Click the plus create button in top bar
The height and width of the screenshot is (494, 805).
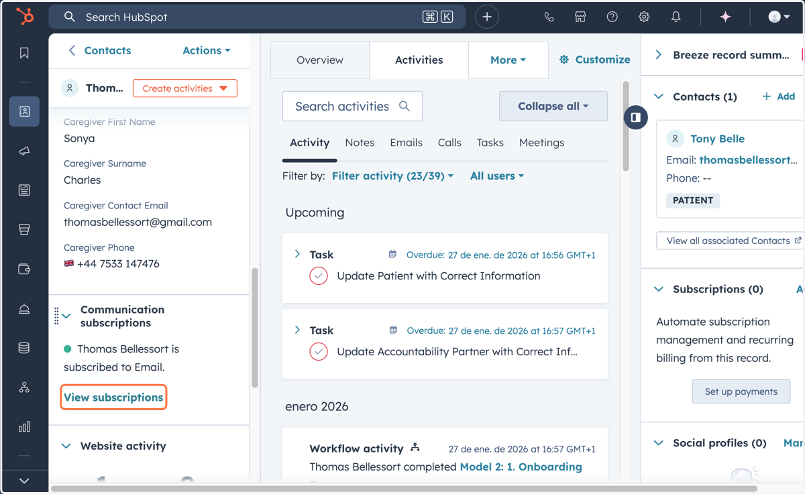[487, 17]
